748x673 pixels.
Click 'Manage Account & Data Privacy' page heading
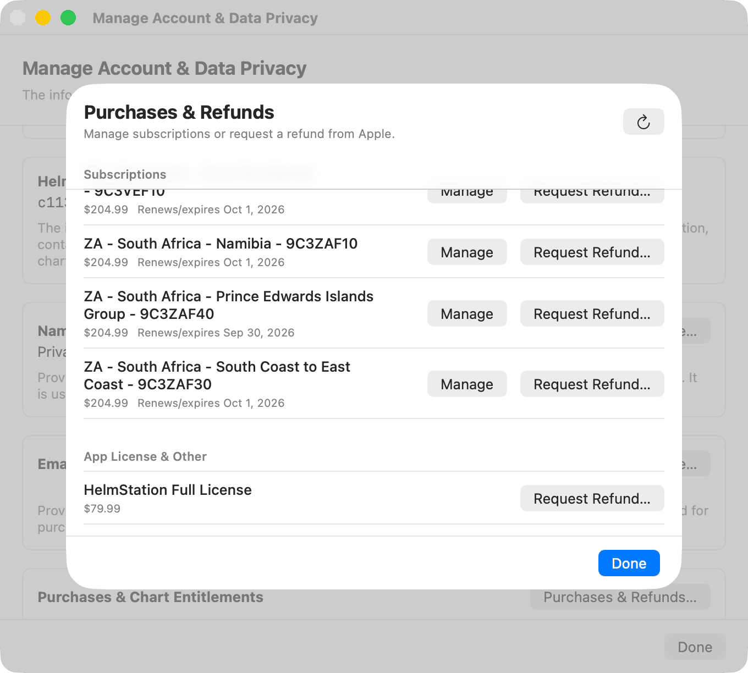click(x=164, y=68)
